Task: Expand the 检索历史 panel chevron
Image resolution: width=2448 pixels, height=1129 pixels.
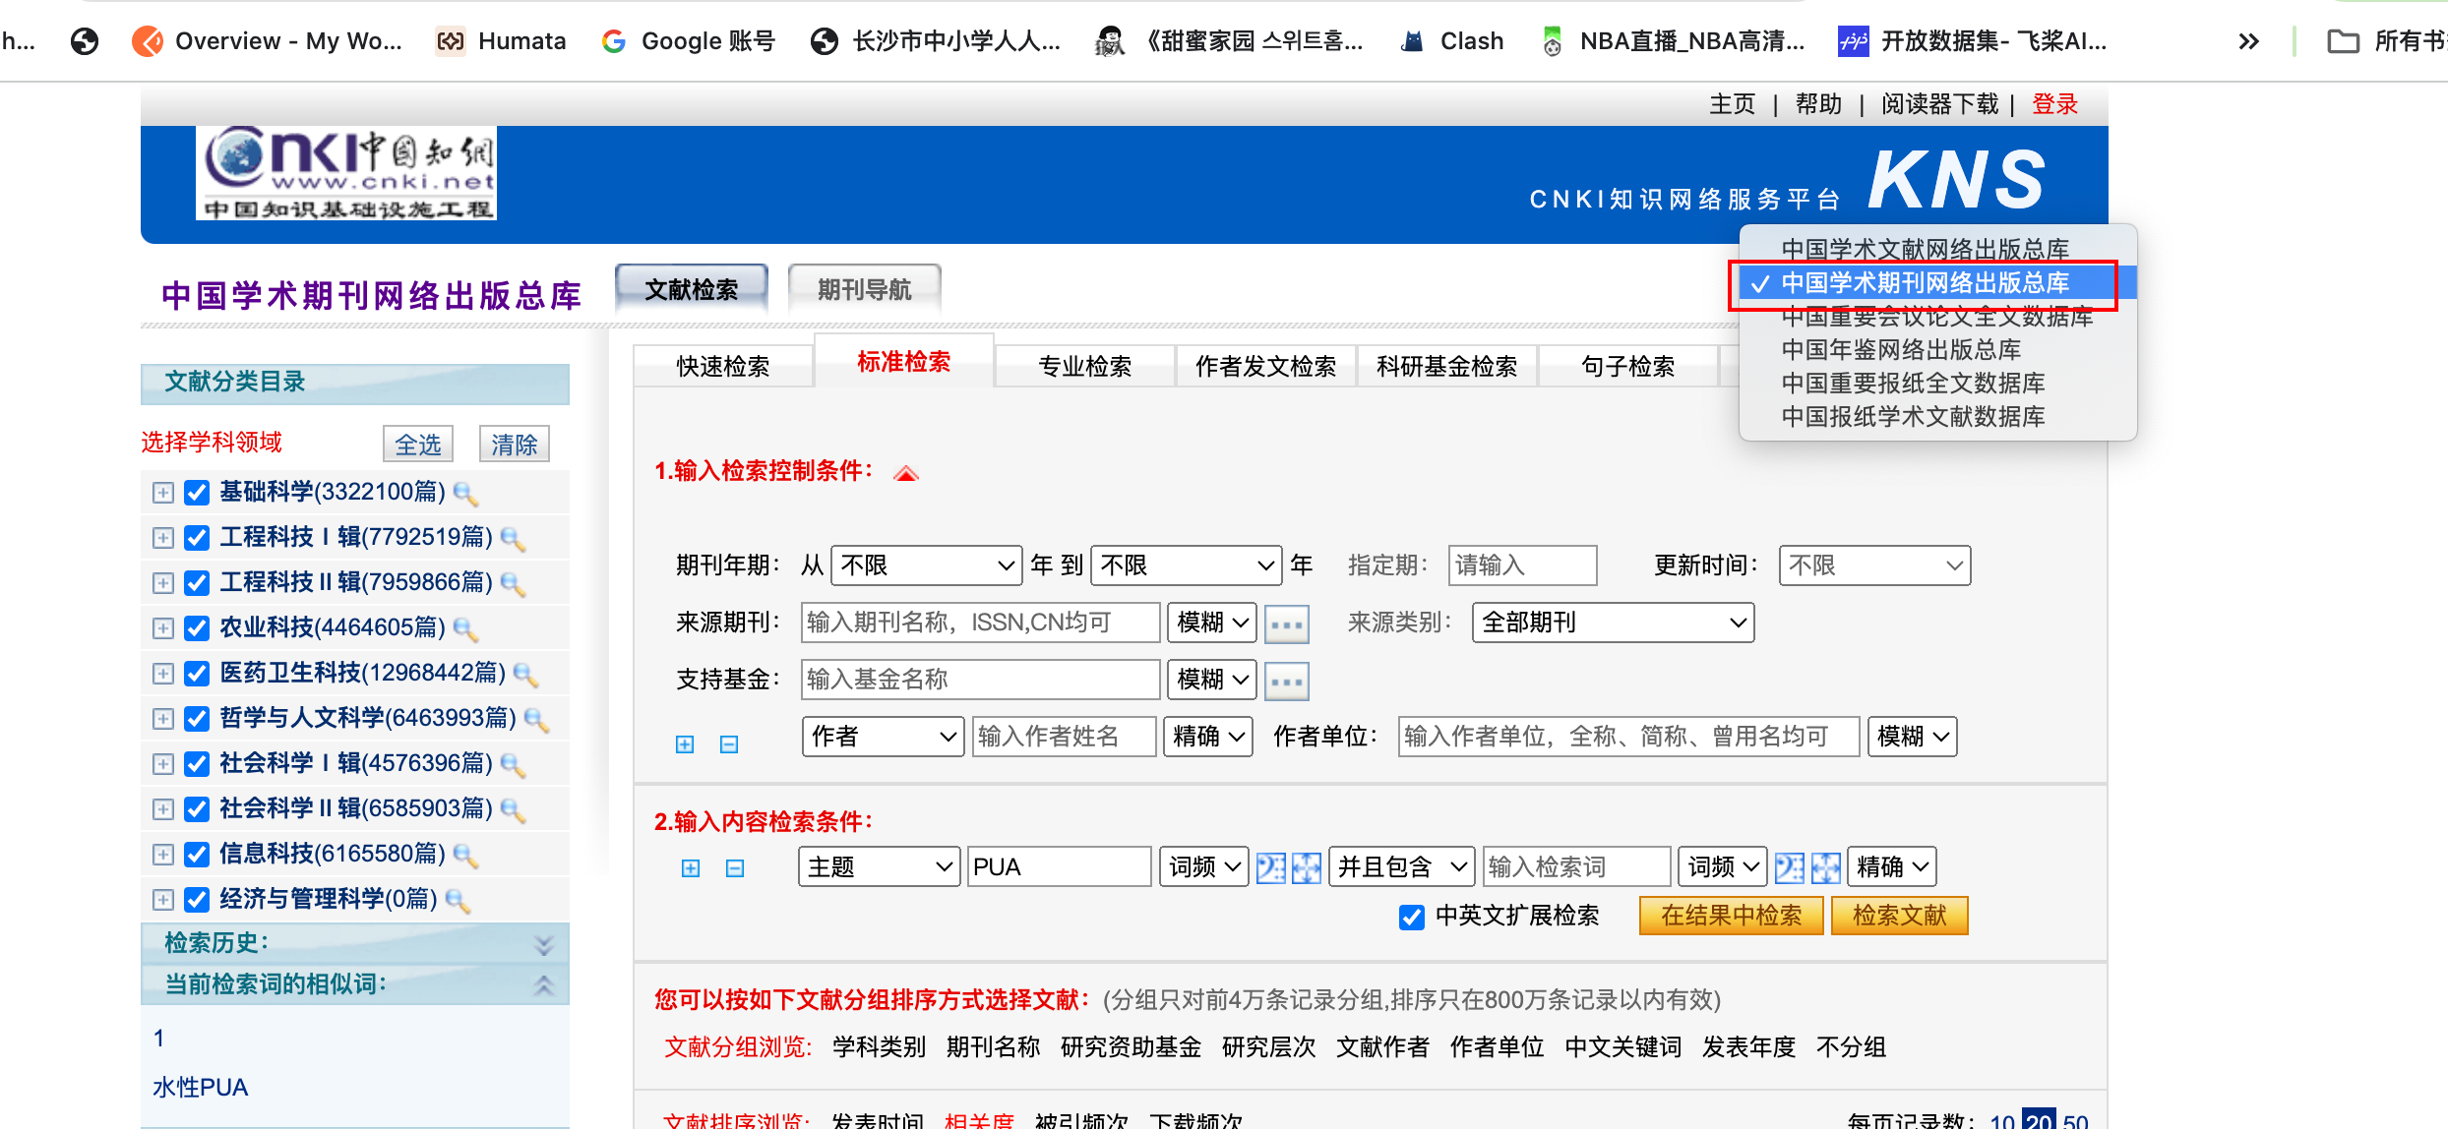Action: [x=543, y=944]
